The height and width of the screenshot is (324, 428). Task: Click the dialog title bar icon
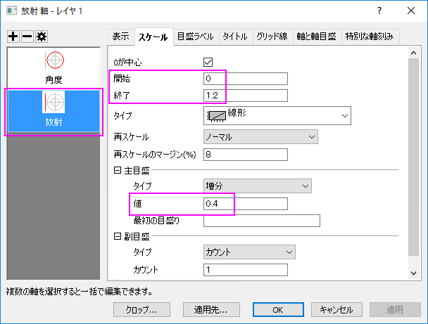click(x=11, y=11)
